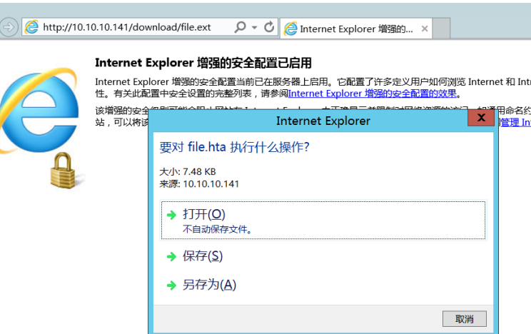Click the IE icon on the tab
Viewport: 531px width, 334px height.
[x=290, y=29]
